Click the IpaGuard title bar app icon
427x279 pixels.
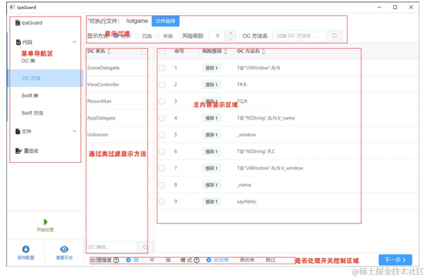[12, 7]
